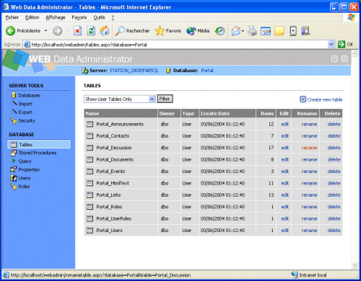Click edit for Portal_Links
This screenshot has width=361, height=281.
pyautogui.click(x=285, y=195)
